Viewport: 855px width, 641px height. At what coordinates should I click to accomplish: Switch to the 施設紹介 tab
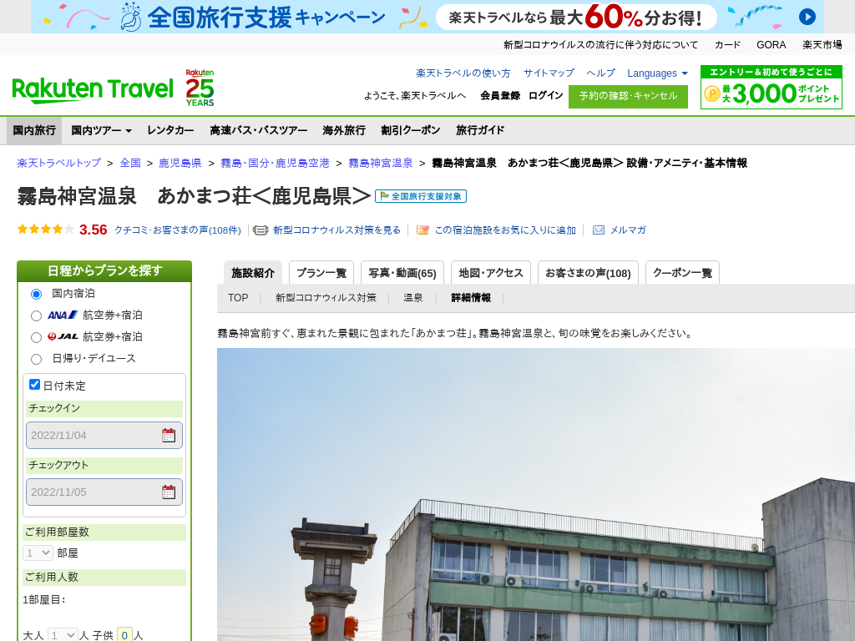[x=252, y=273]
